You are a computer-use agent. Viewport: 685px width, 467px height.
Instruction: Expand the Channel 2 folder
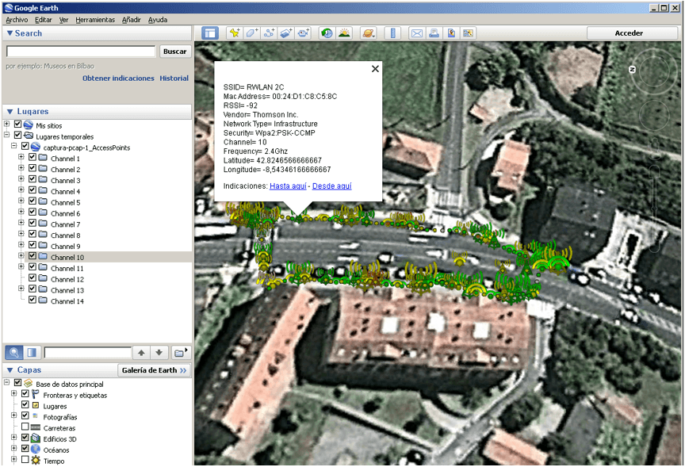pyautogui.click(x=21, y=168)
